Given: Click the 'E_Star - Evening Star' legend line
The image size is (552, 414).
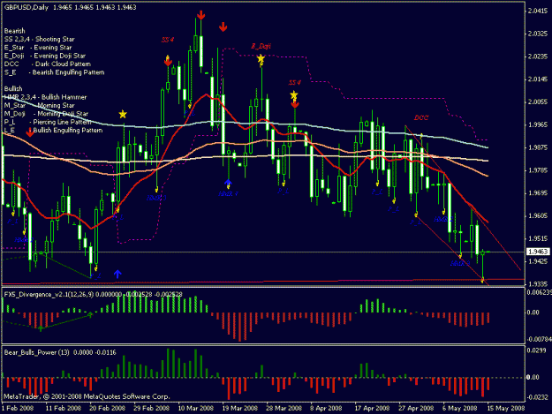Looking at the screenshot, I should 38,48.
